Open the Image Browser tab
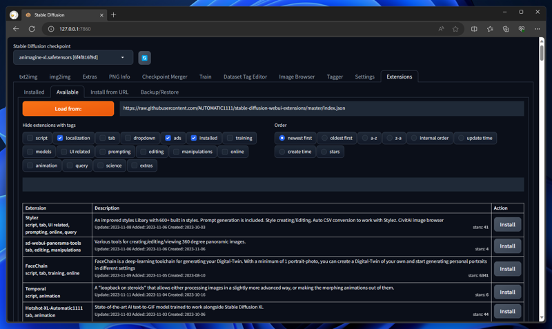Viewport: 552px width, 329px height. 297,77
